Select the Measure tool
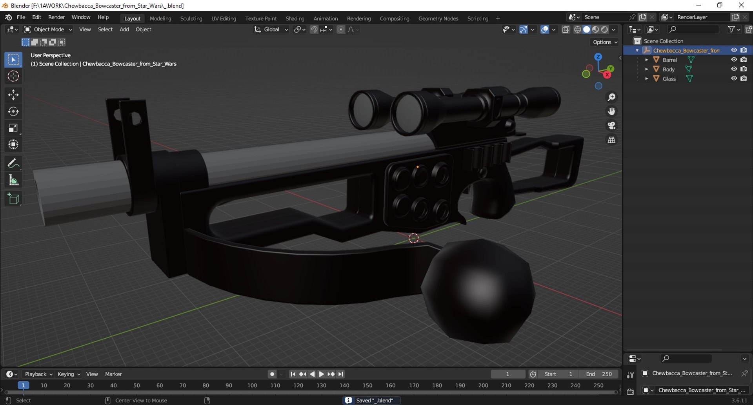 [13, 180]
